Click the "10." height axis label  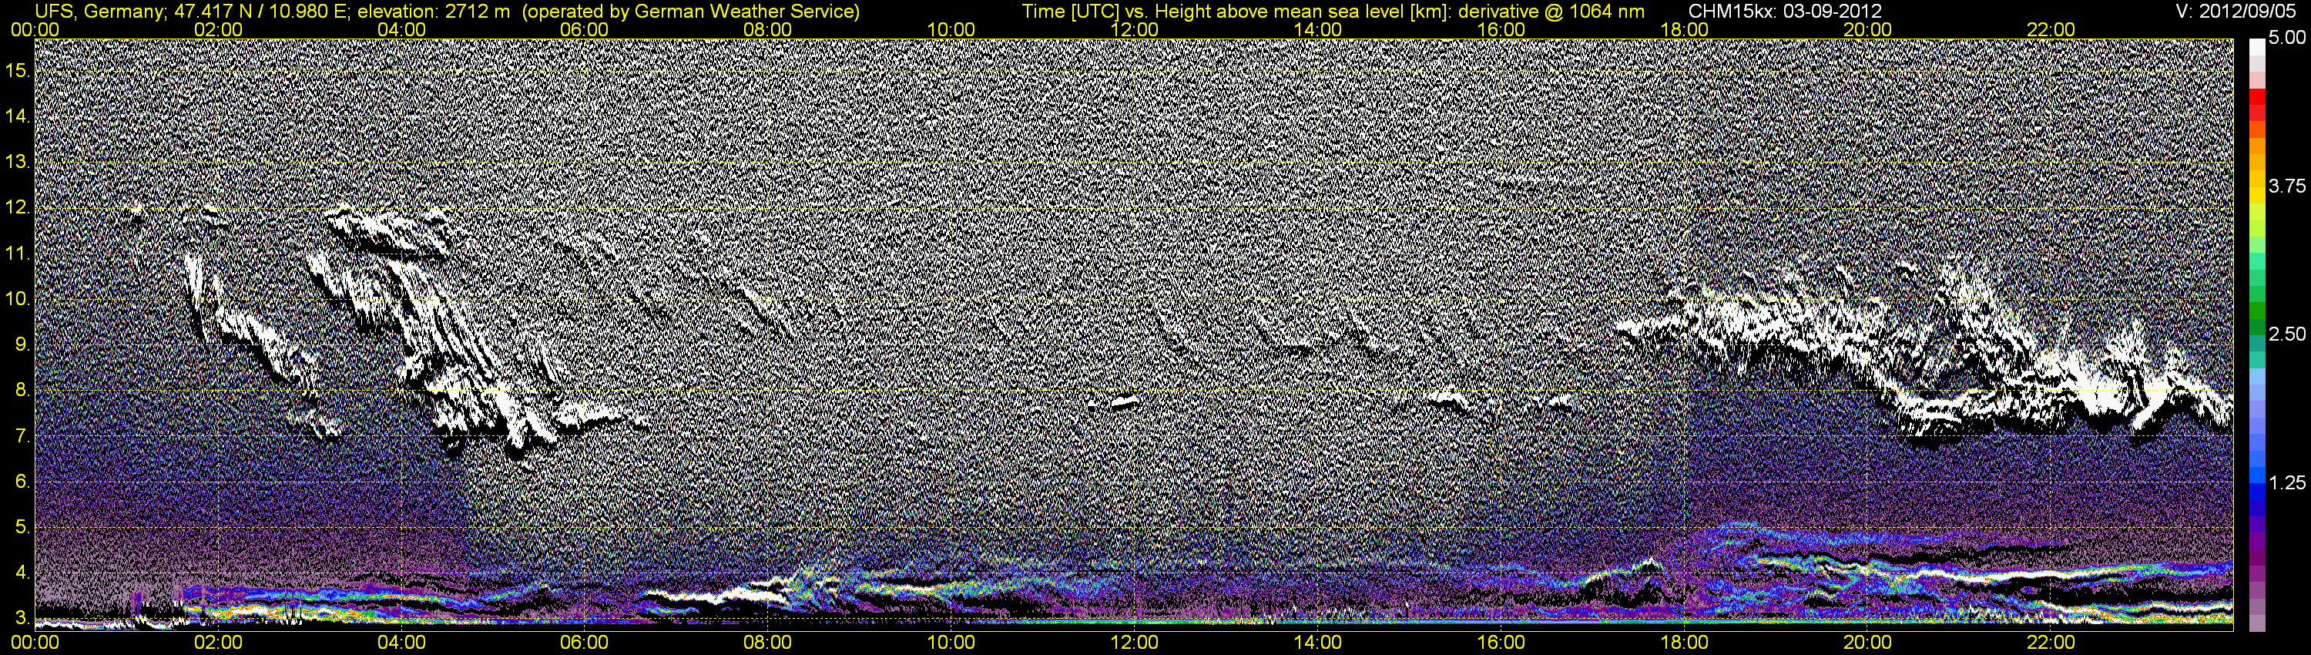pyautogui.click(x=18, y=299)
